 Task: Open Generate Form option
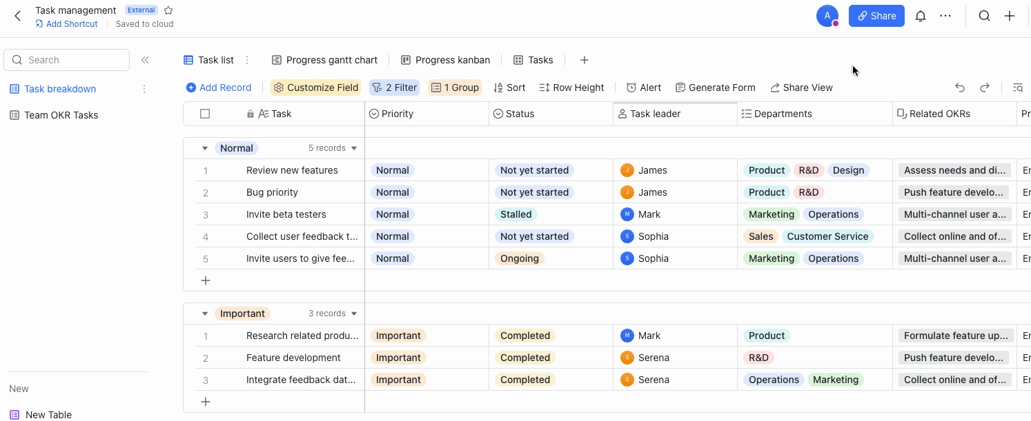715,88
